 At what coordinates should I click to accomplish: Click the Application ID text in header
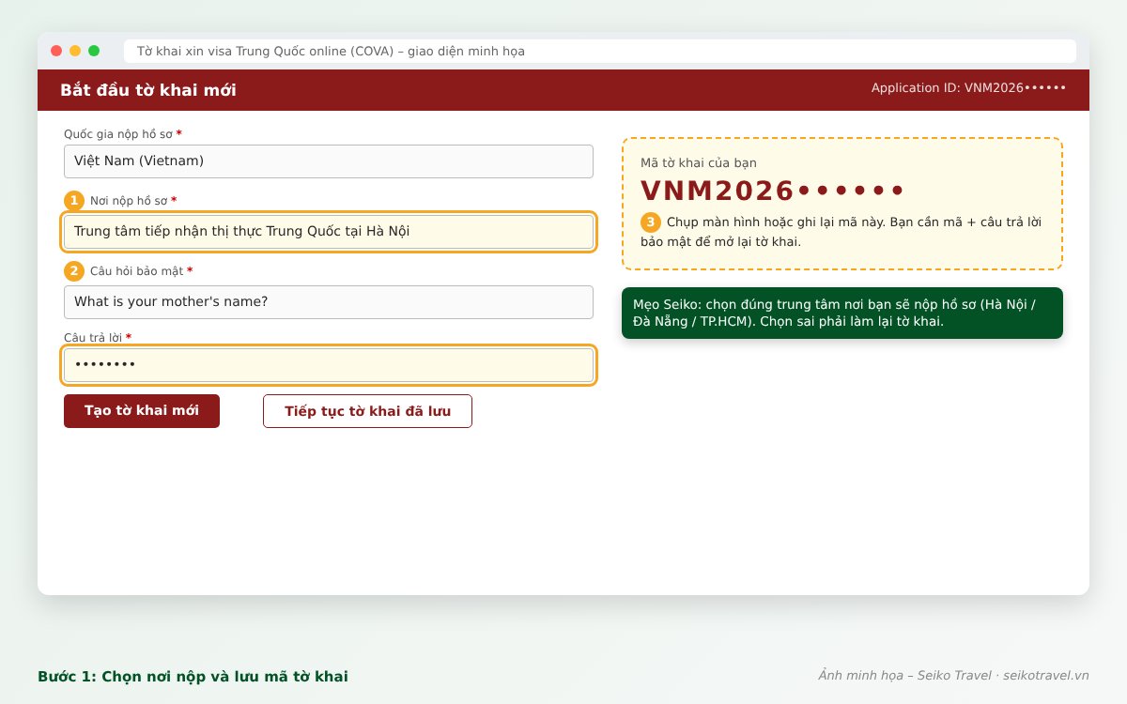pyautogui.click(x=968, y=88)
